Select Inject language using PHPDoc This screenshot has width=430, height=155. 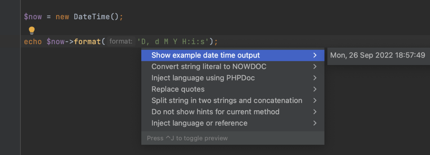203,78
